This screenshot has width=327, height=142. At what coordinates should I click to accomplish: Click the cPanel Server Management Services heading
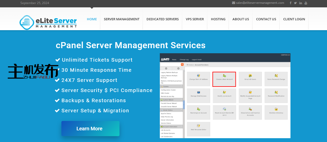[x=131, y=45]
